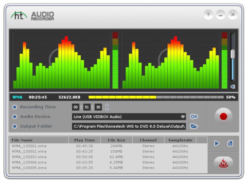The image size is (248, 183).
Task: Select the Output Folder radio button
Action: tap(15, 126)
